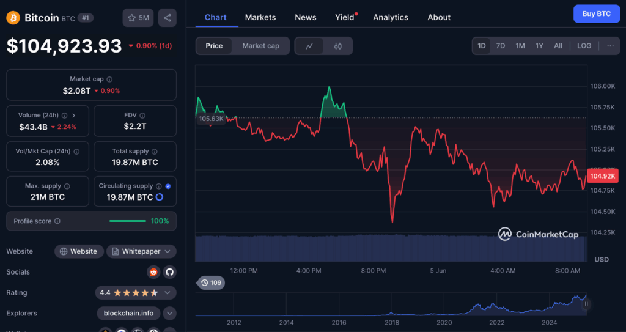The image size is (626, 332).
Task: Click the range handle on the history timeline
Action: click(586, 303)
